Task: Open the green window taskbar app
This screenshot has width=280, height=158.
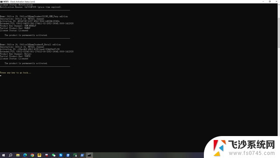Action: [x=75, y=155]
